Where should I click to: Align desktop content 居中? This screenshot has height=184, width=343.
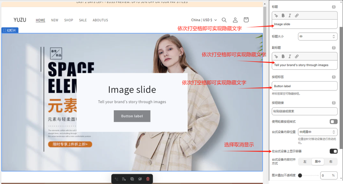318,162
